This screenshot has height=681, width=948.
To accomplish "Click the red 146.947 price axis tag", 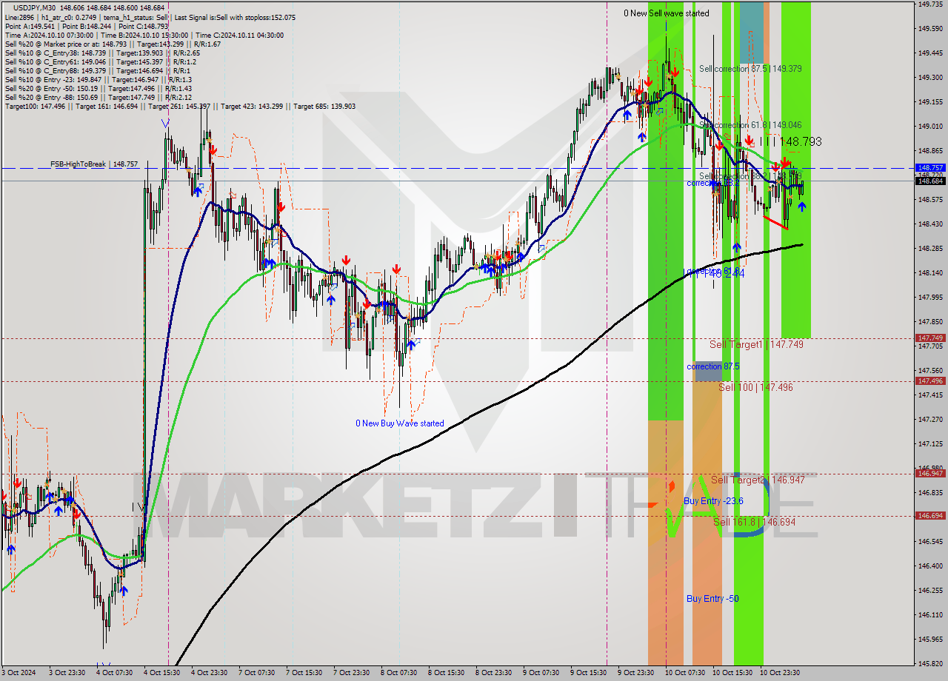I will click(930, 473).
